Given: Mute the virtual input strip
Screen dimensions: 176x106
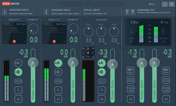Looking at the screenshot, I should (x=101, y=99).
